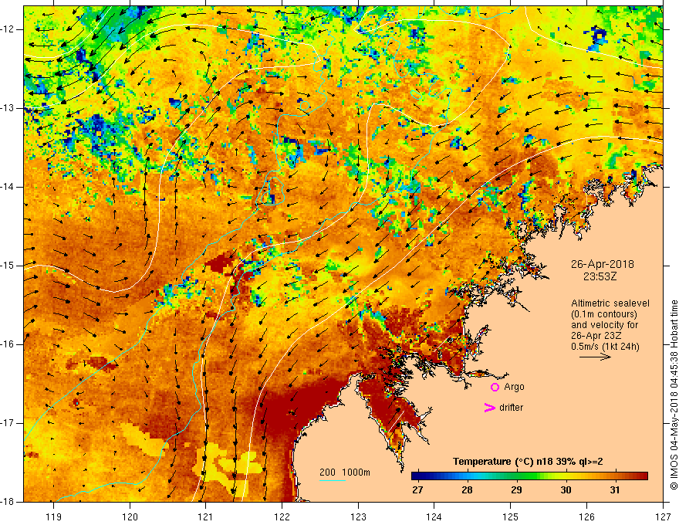Click the Temperature (°C) colorbar title
The height and width of the screenshot is (525, 679).
(x=528, y=462)
